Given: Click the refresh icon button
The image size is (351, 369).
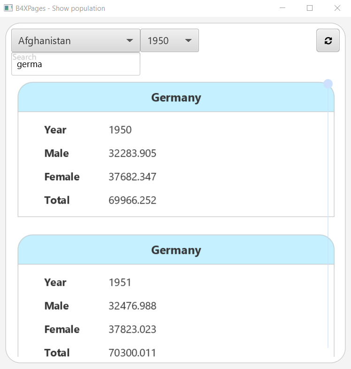Looking at the screenshot, I should (328, 40).
